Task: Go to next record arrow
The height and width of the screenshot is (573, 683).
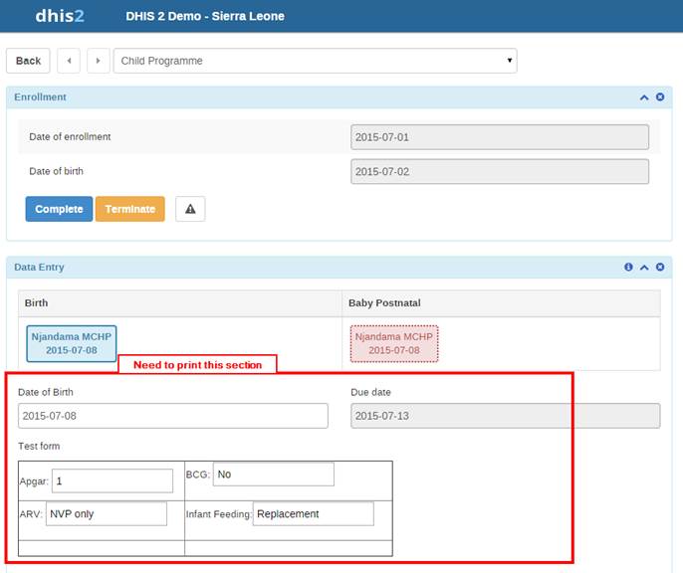Action: [x=98, y=61]
